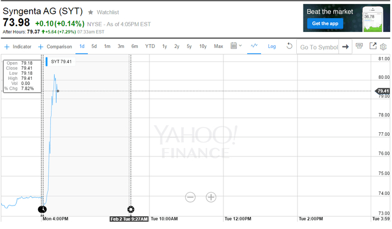Click the Beat the market ad banner
Image resolution: width=392 pixels, height=229 pixels.
pos(347,18)
